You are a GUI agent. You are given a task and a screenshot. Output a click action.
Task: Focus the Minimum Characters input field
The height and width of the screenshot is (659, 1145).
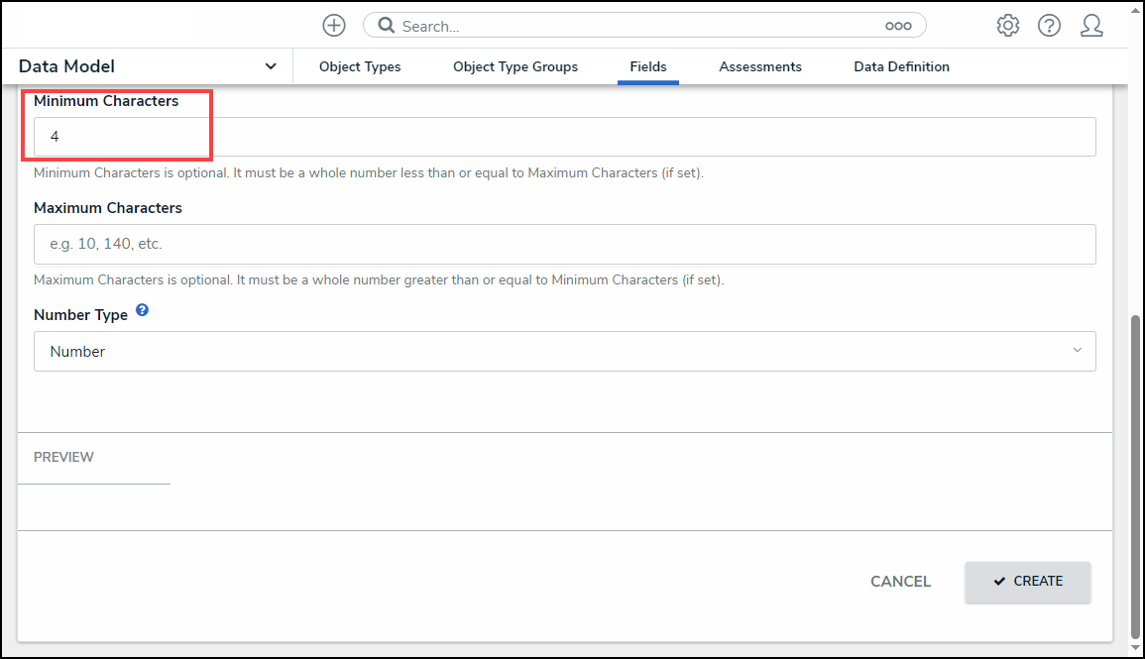coord(564,137)
